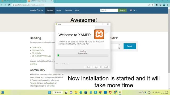Open McAfee icon in taskbar
Viewport: 170px width, 95px height.
[110, 92]
